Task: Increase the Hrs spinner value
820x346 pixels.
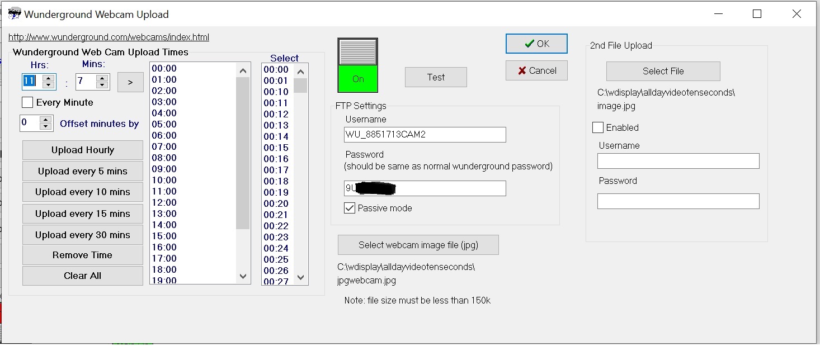Action: coord(49,78)
